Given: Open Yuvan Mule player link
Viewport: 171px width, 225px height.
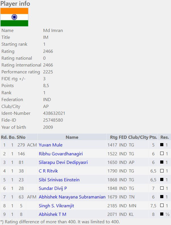Looking at the screenshot, I should click(x=51, y=145).
